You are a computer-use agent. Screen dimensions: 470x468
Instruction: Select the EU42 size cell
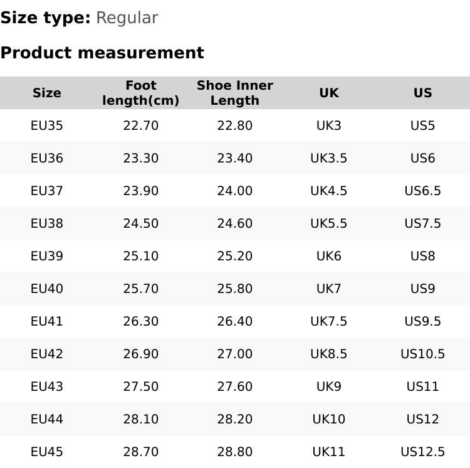47,354
